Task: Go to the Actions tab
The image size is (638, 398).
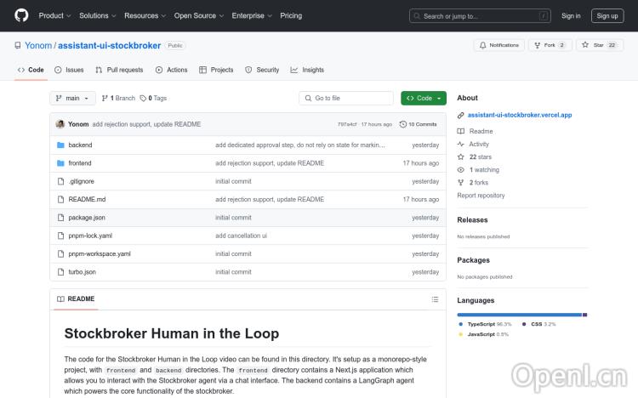Action: 172,70
